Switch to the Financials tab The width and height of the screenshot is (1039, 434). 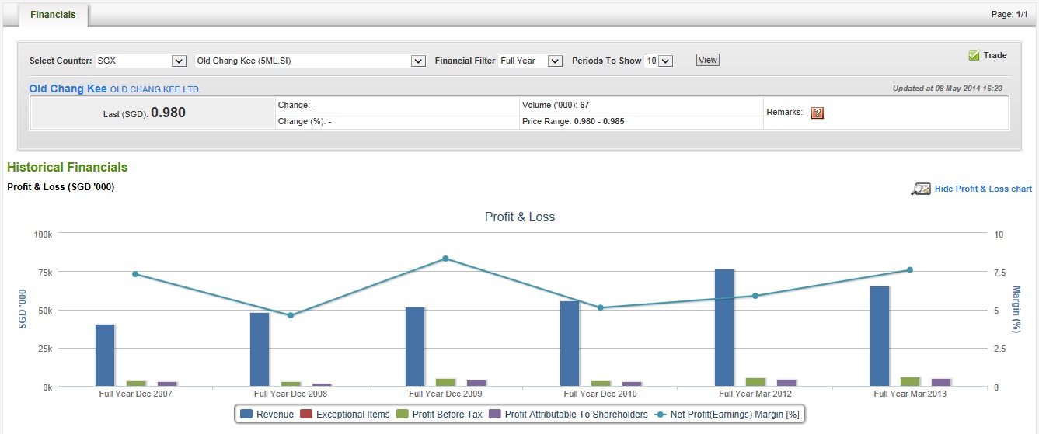pyautogui.click(x=53, y=15)
